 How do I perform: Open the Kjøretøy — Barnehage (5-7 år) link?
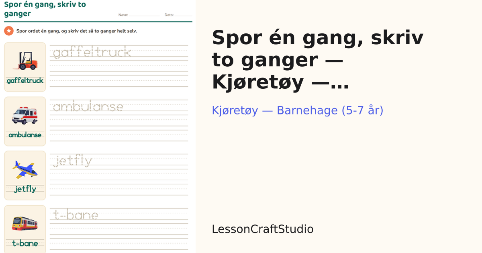(298, 110)
